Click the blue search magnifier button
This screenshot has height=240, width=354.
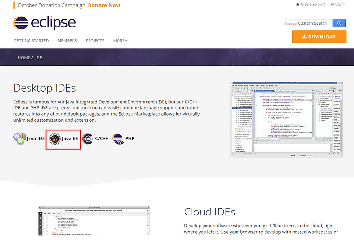339,23
